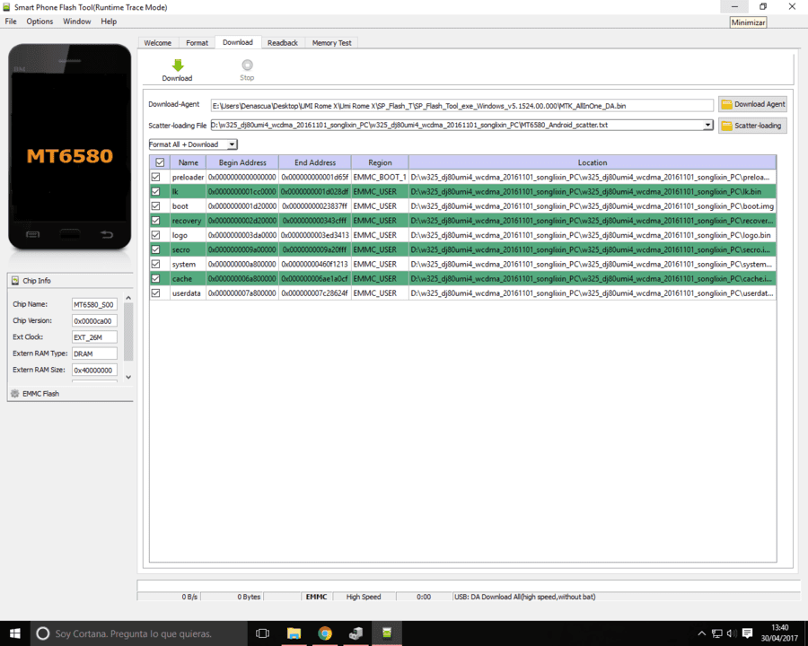Expand the Scatter-loading File path dropdown
Screen dimensions: 808x646
(x=707, y=125)
